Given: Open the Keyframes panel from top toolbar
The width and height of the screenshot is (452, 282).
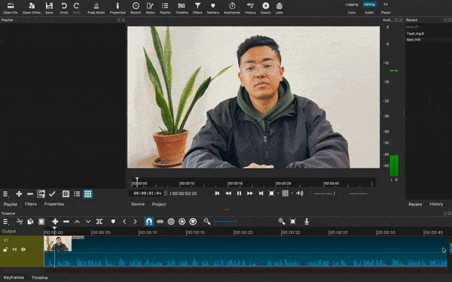Looking at the screenshot, I should (232, 8).
